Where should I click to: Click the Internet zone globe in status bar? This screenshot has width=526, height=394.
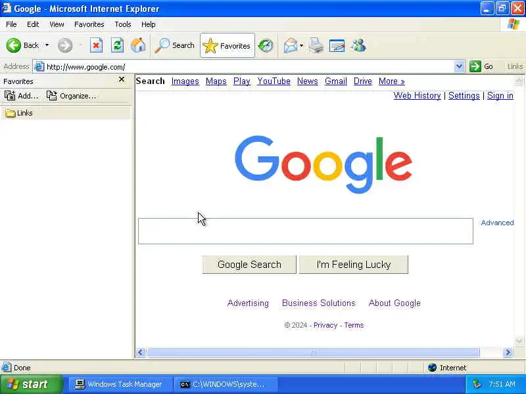433,368
